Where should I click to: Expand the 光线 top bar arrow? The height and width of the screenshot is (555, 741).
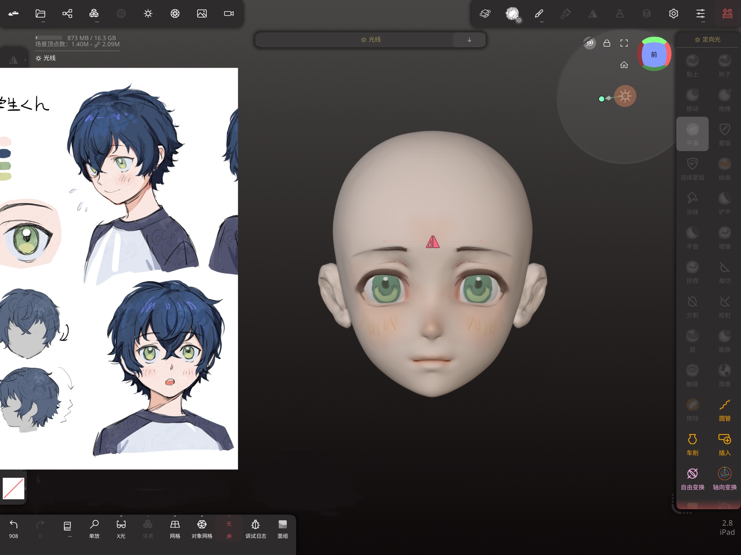[469, 40]
